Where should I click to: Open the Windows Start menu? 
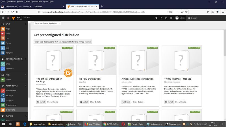point(3,124)
